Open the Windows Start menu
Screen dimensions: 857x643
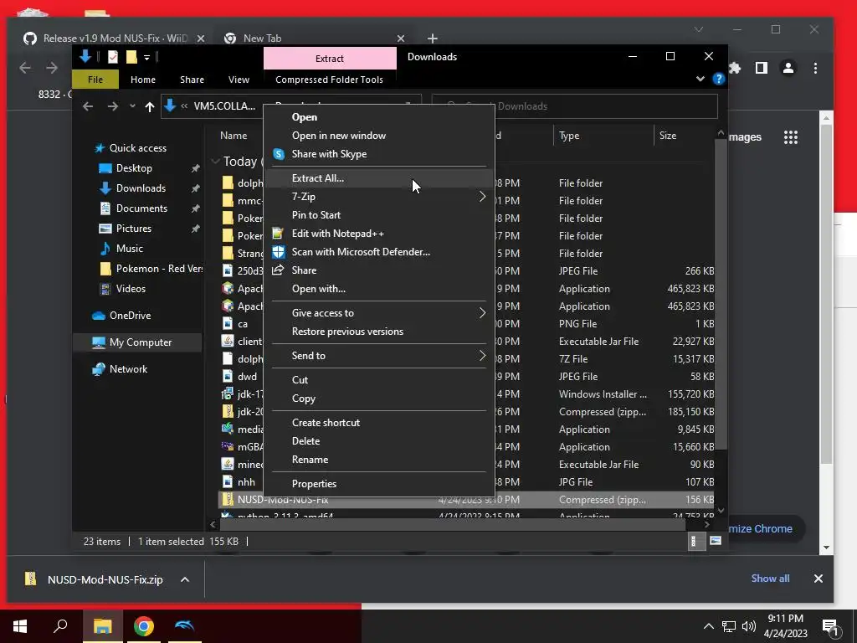pos(20,626)
